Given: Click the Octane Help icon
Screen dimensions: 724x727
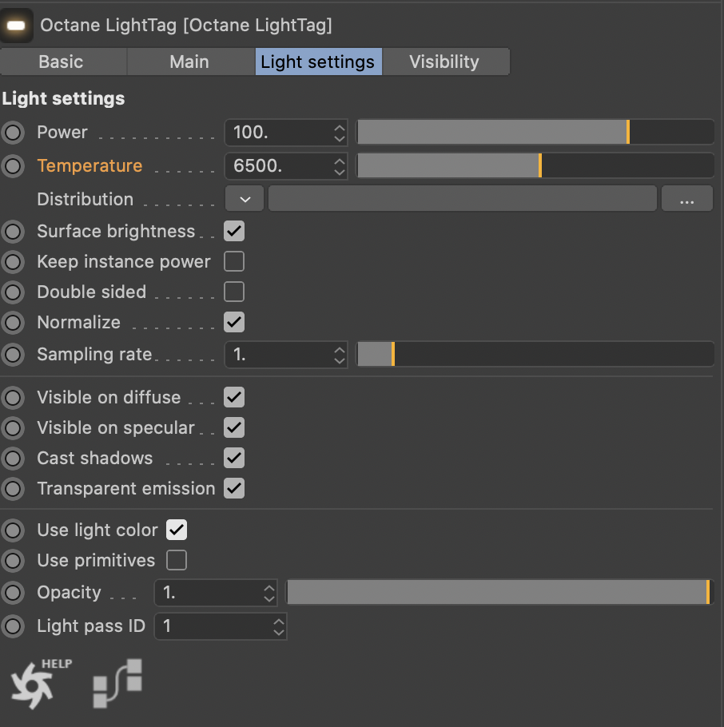Looking at the screenshot, I should click(34, 684).
